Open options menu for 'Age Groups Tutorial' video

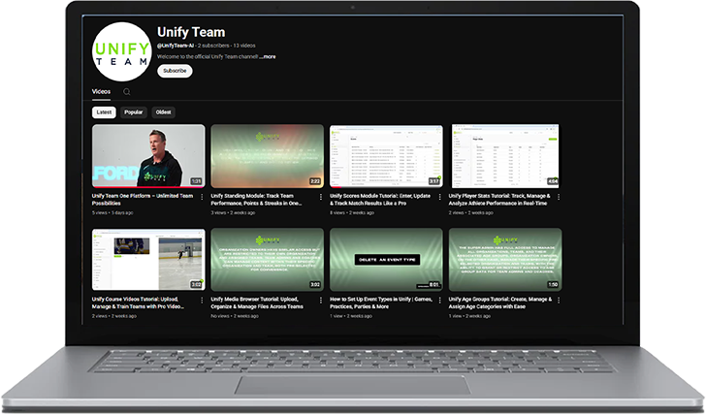pyautogui.click(x=559, y=301)
